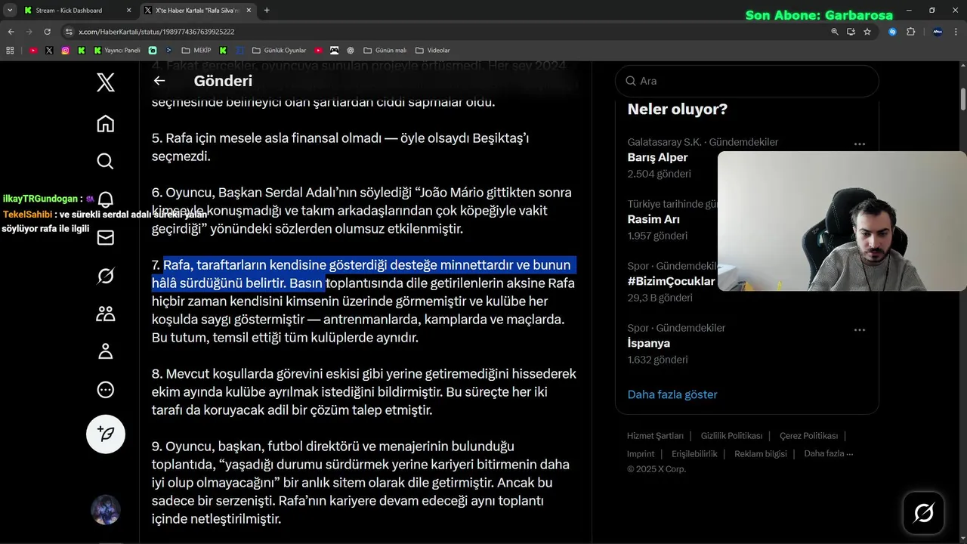Screen dimensions: 967x544
Task: Compose a new post with feather button
Action: tap(106, 434)
